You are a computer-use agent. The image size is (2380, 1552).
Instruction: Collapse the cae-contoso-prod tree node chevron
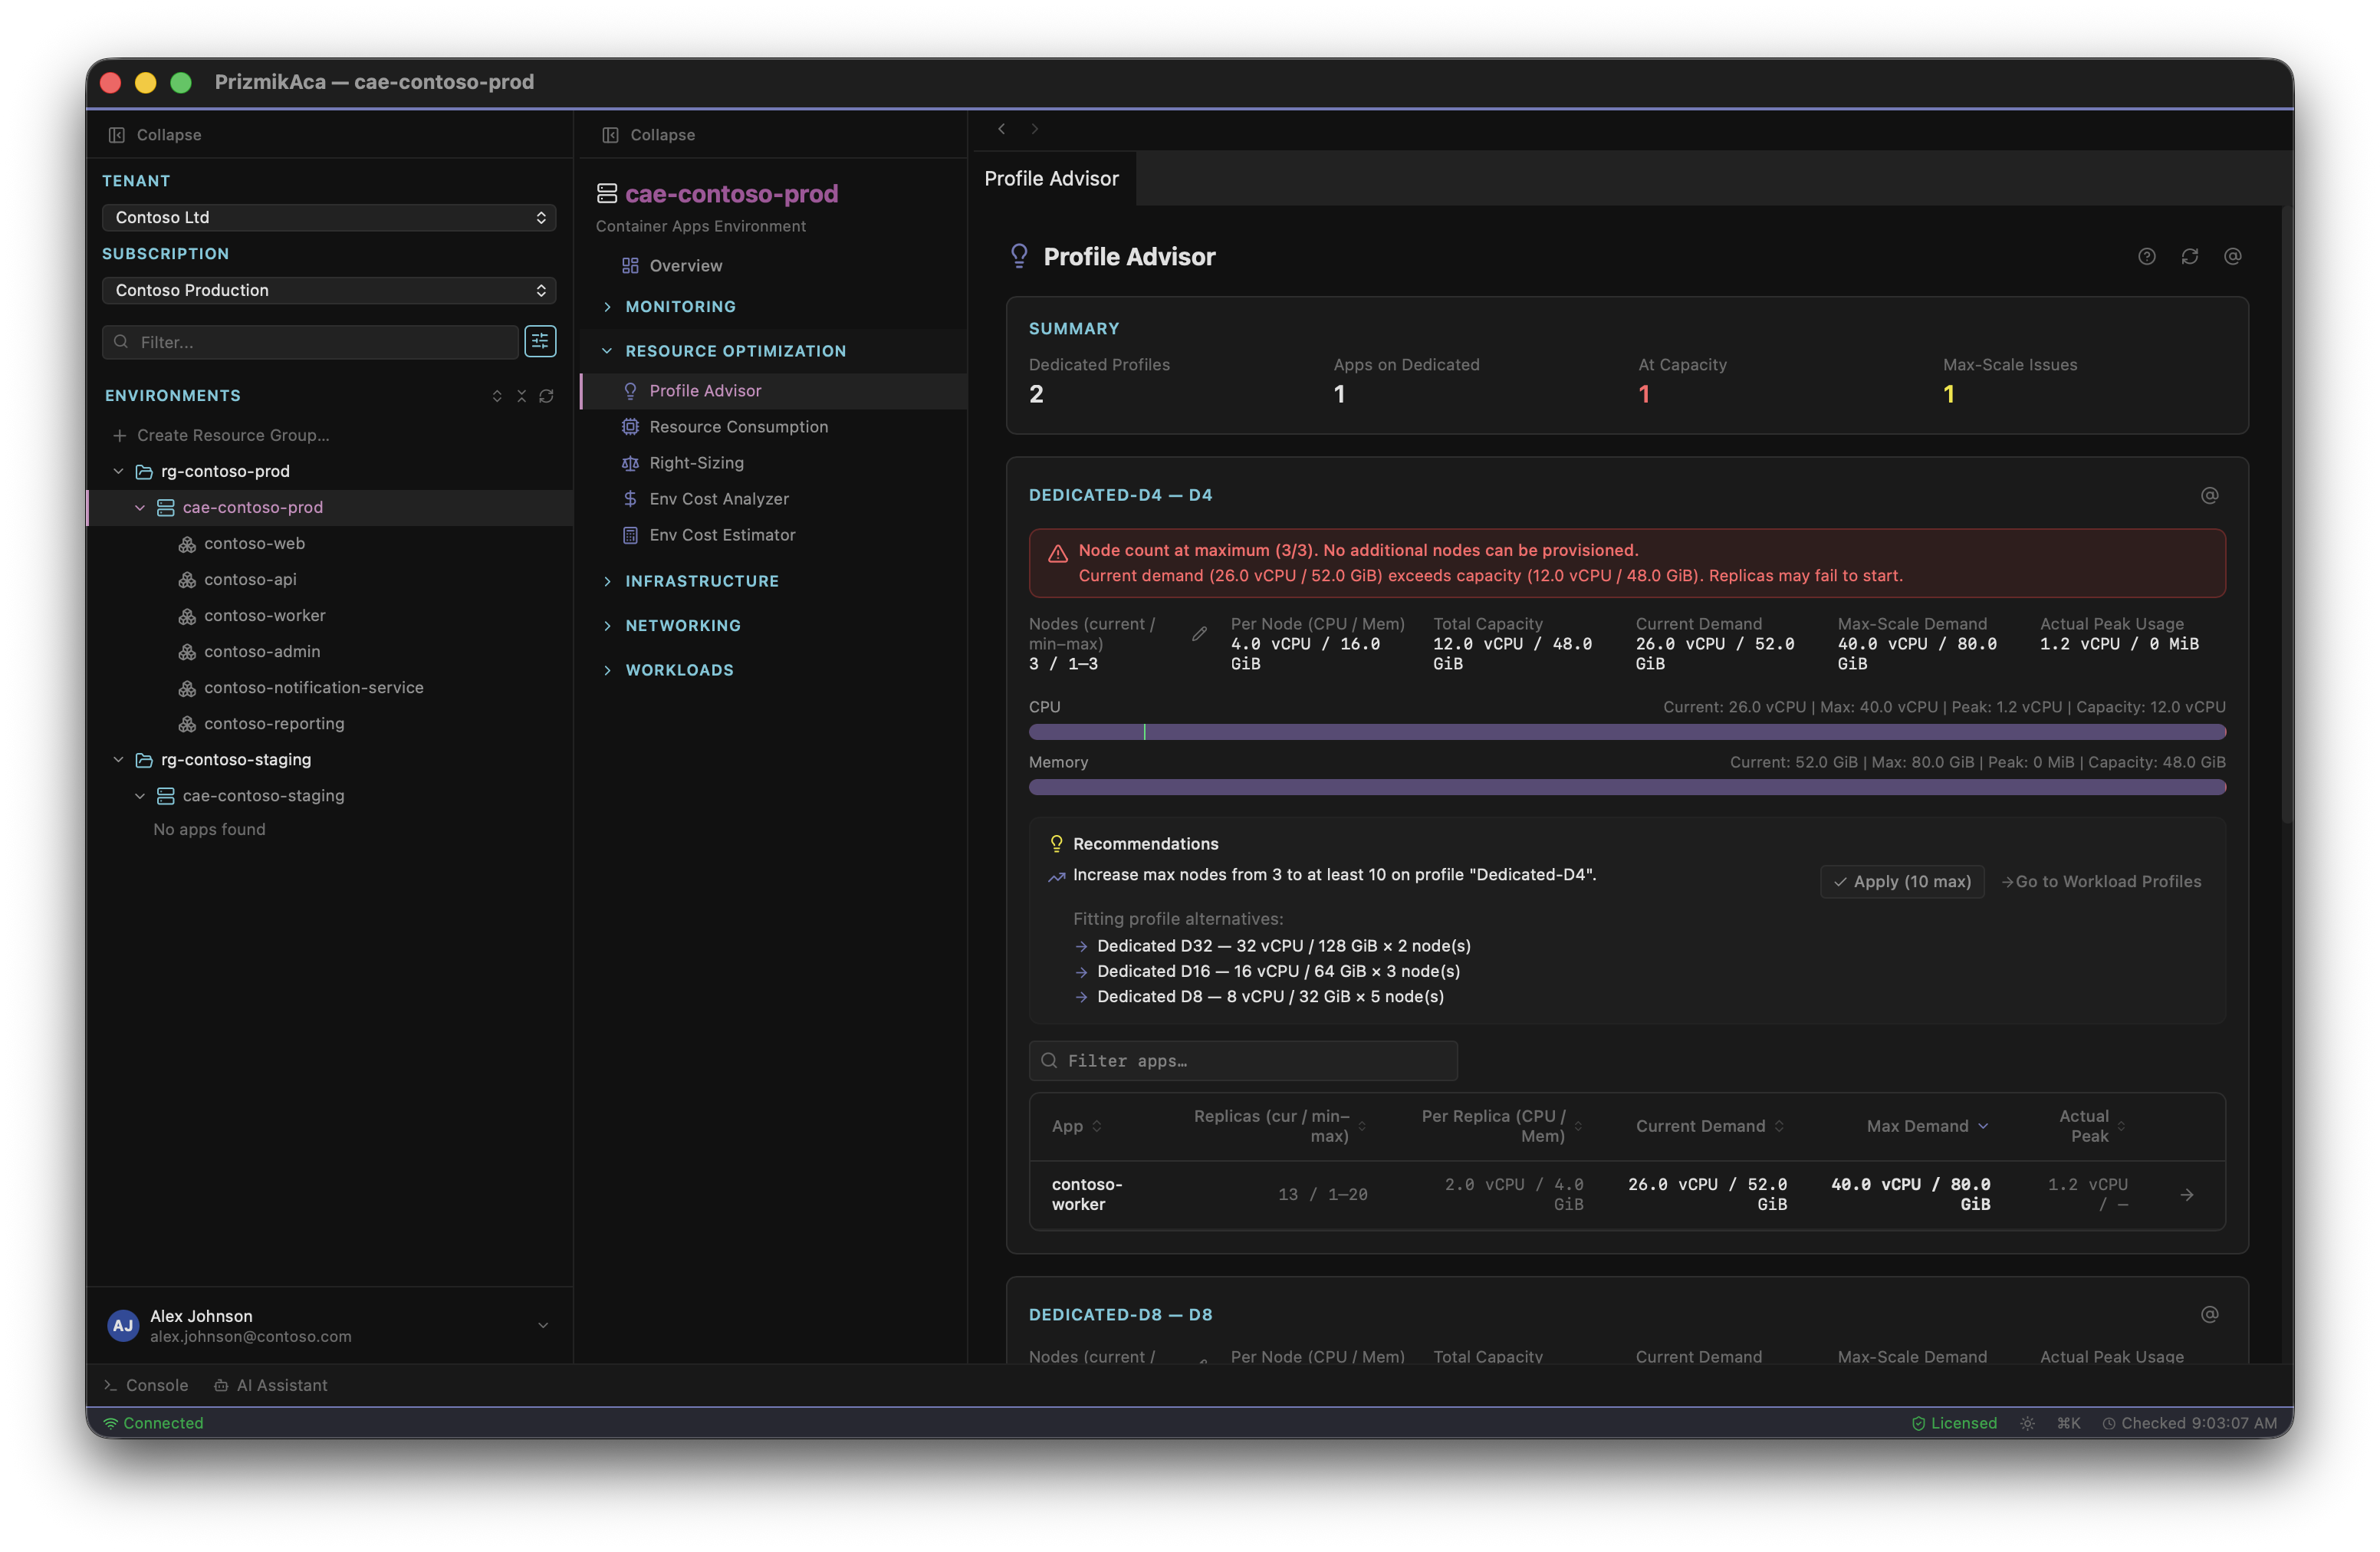pyautogui.click(x=140, y=507)
